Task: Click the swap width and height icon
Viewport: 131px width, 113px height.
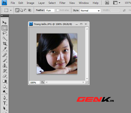Action: point(124,10)
